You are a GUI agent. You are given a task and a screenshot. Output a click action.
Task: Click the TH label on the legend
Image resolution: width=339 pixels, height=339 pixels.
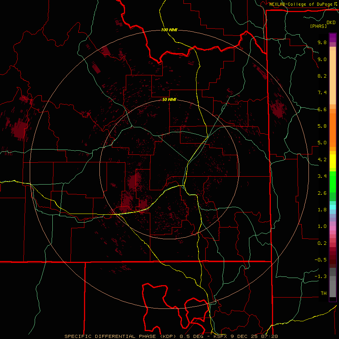(x=324, y=293)
